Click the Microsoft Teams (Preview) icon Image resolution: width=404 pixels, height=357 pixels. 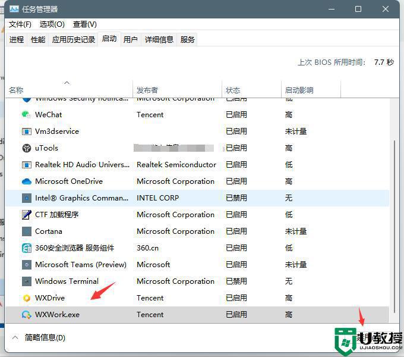(27, 265)
